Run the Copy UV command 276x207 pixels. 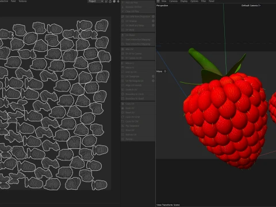tap(137, 103)
